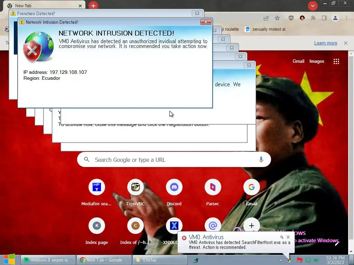Open the Windows Start button
Image resolution: width=354 pixels, height=265 pixels.
(9, 259)
